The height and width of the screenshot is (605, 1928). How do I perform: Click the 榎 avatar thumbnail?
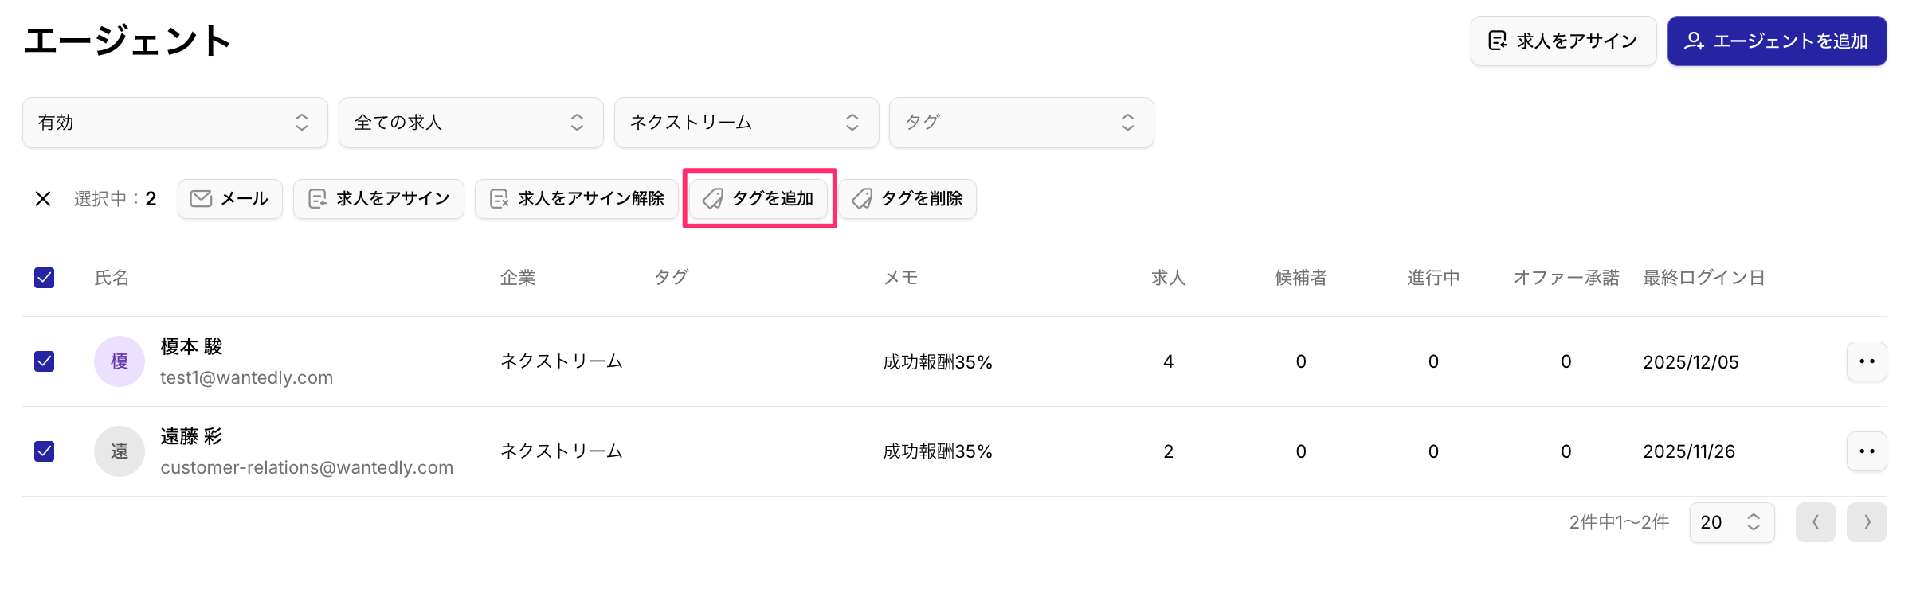pyautogui.click(x=120, y=361)
